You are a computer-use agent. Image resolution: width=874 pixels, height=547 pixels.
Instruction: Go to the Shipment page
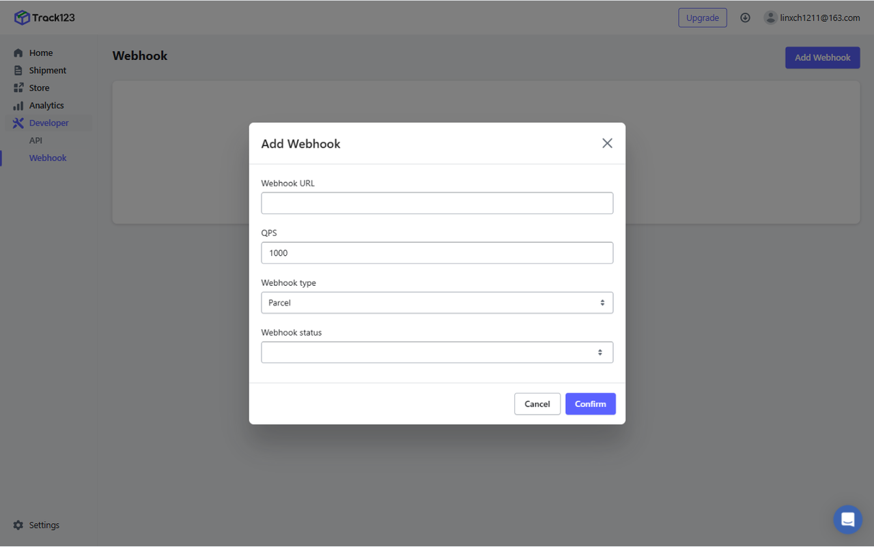tap(47, 70)
